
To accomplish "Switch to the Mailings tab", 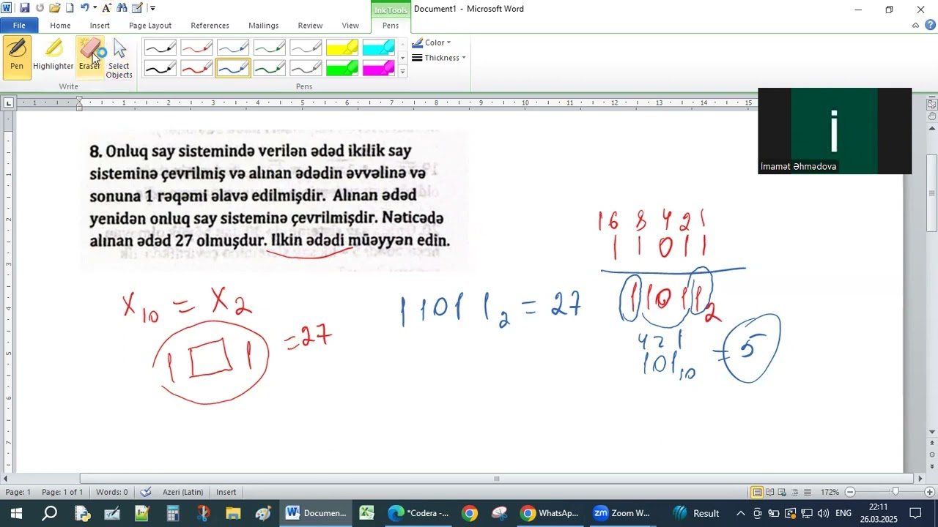I will click(x=263, y=25).
